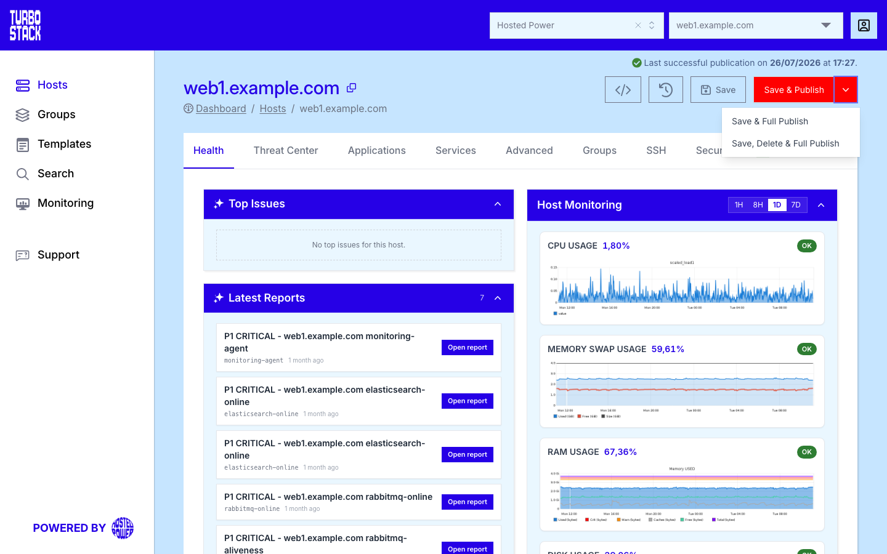Click the RAM USAGE OK badge
Screen dimensions: 887x554
(x=806, y=452)
